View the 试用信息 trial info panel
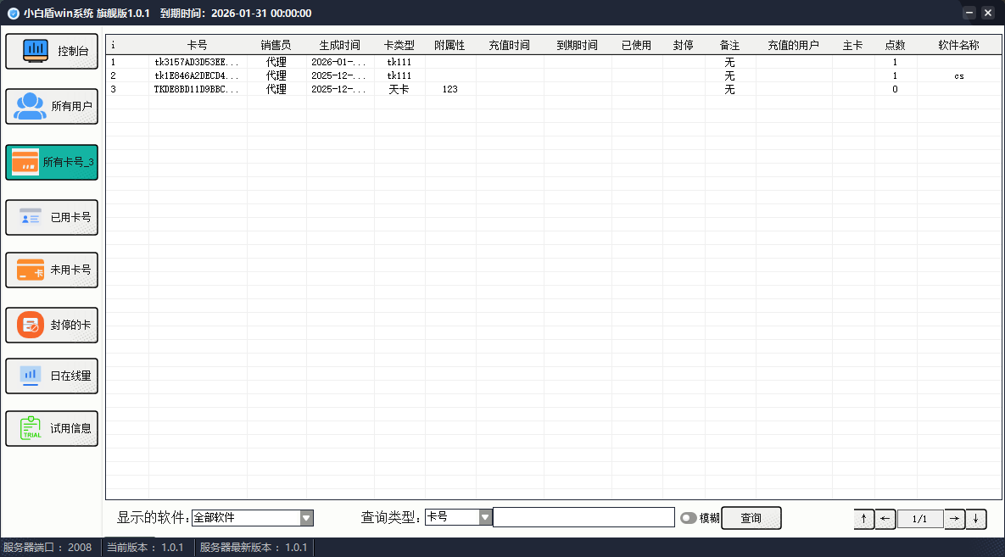Image resolution: width=1005 pixels, height=557 pixels. (52, 428)
